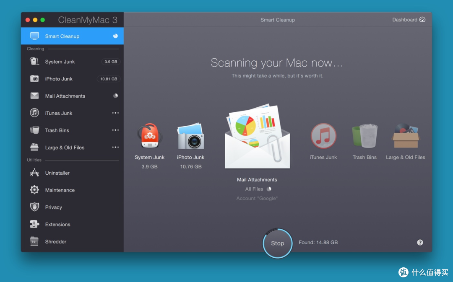Maximize the window with green button

(42, 20)
